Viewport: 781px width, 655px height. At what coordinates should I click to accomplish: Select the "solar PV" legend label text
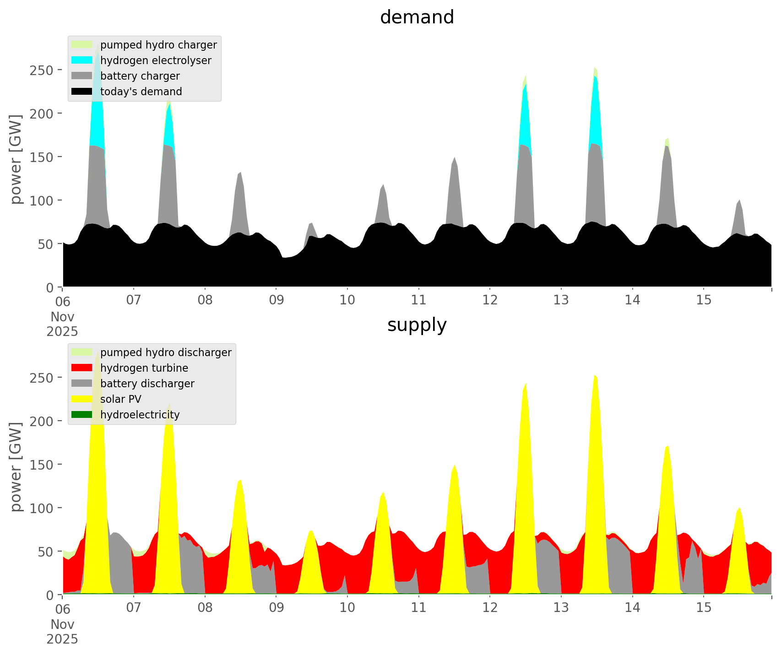click(x=121, y=399)
